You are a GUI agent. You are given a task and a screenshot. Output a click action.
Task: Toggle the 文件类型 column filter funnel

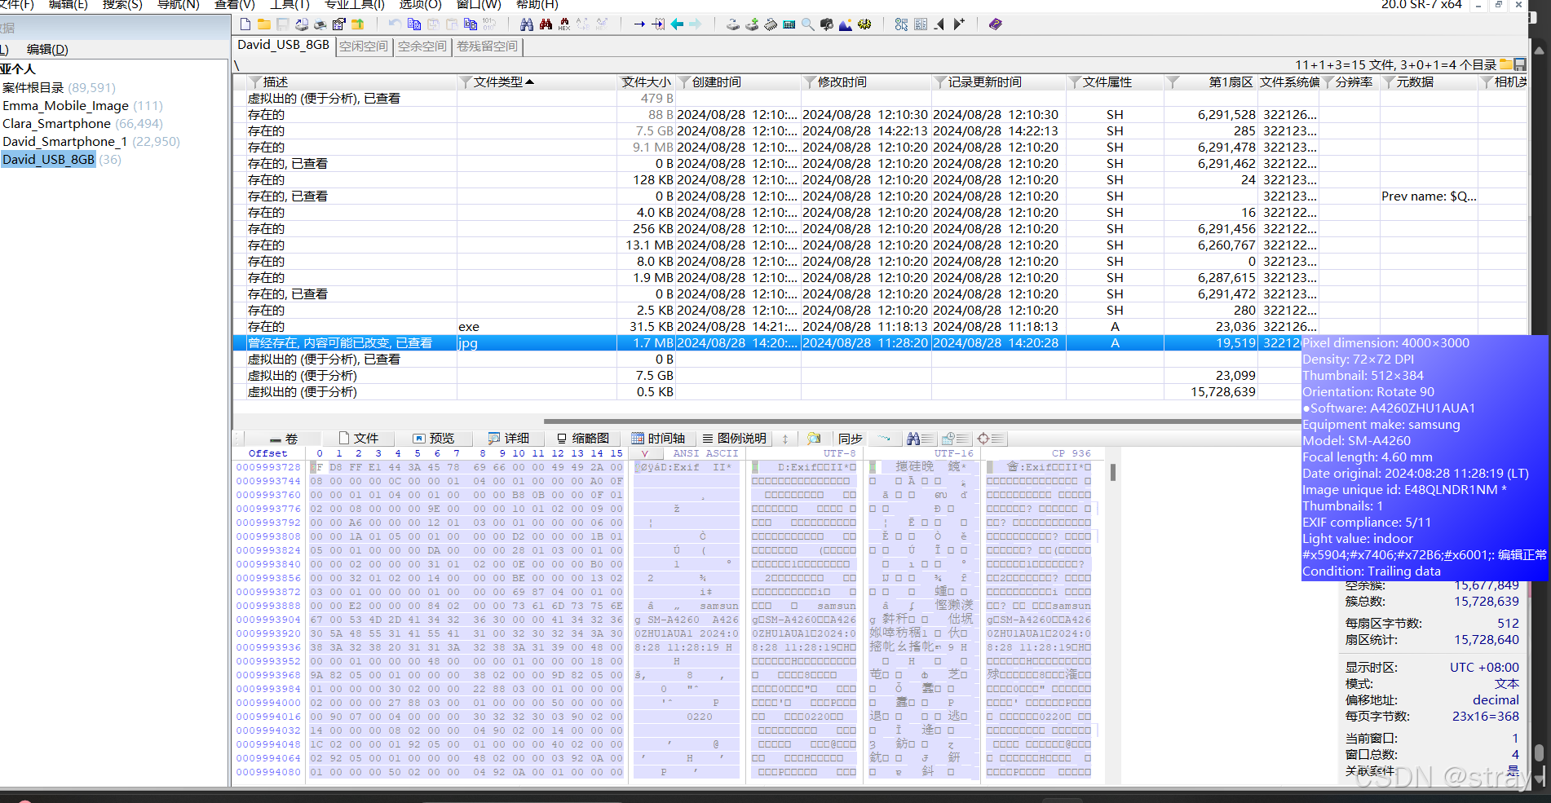466,82
